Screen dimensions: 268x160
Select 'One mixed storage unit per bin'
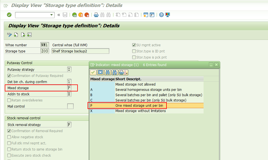pos(147,106)
